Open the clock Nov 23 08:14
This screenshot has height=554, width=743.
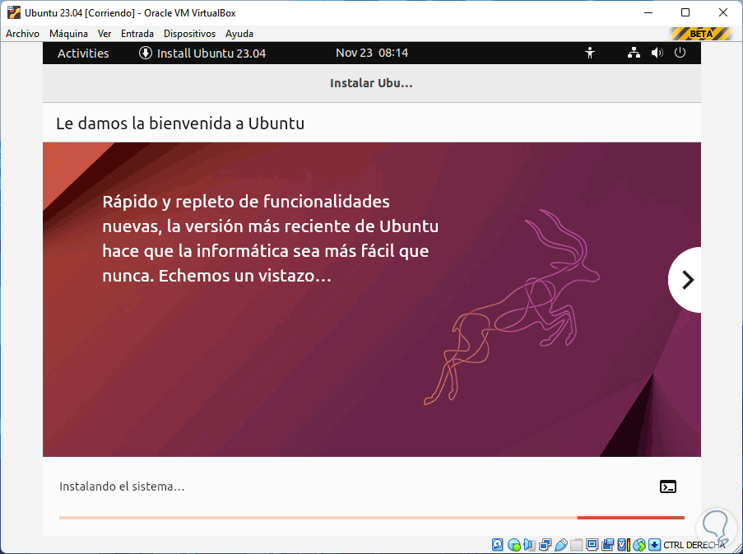372,53
